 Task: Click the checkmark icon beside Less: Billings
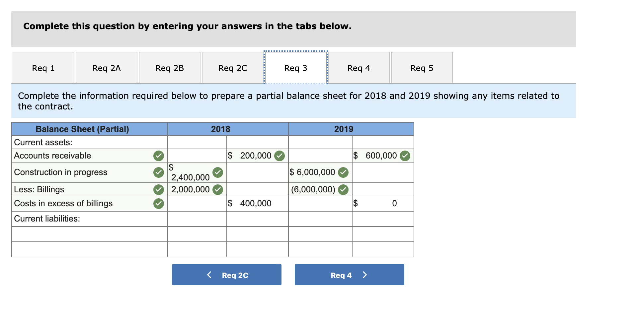click(159, 189)
